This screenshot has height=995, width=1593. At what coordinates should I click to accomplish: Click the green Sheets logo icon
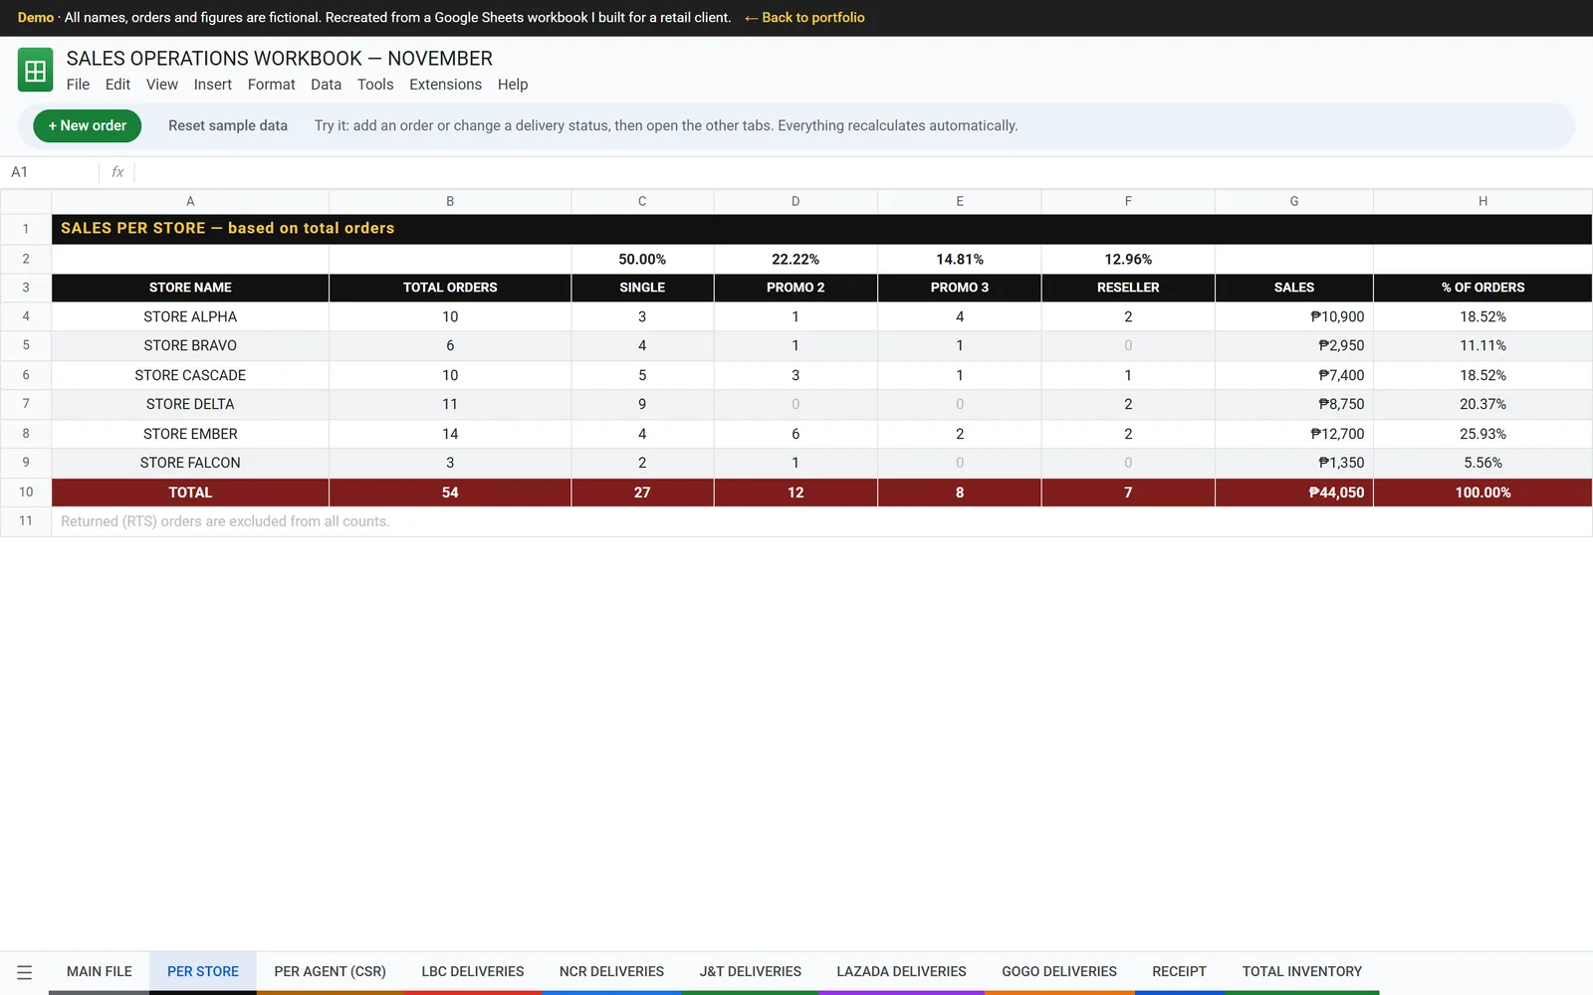click(x=35, y=71)
